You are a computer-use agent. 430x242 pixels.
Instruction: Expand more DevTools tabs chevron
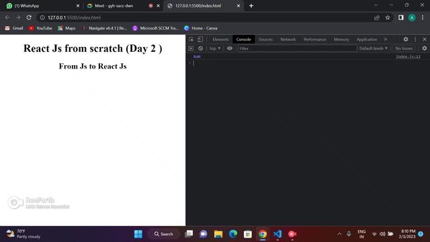click(x=386, y=39)
